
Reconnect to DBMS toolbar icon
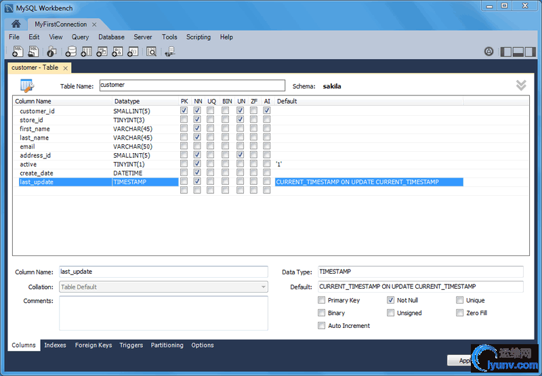pyautogui.click(x=170, y=51)
